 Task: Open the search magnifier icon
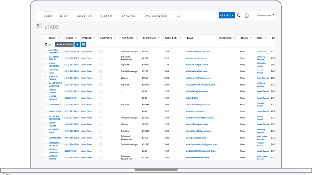tap(239, 15)
